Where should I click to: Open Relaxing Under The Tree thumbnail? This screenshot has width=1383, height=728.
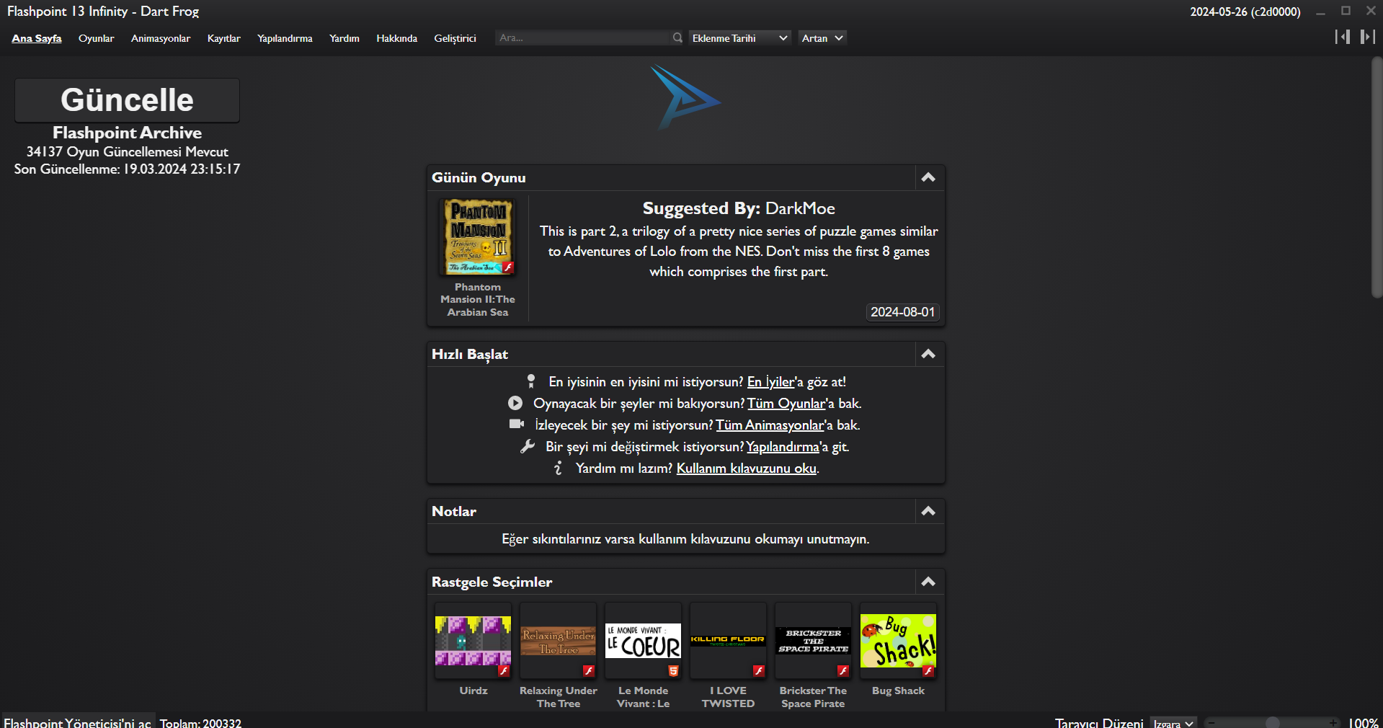(x=559, y=641)
